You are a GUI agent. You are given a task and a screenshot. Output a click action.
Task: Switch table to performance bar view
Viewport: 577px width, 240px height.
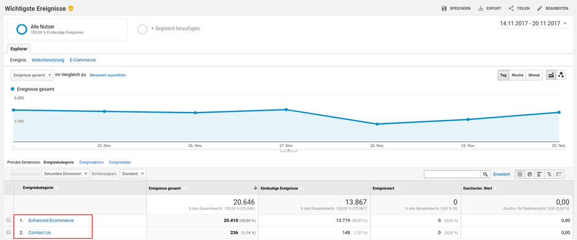[540, 174]
